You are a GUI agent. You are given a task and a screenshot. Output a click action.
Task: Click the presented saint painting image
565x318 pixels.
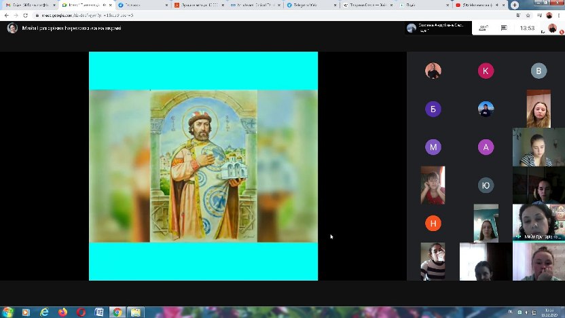(x=203, y=166)
